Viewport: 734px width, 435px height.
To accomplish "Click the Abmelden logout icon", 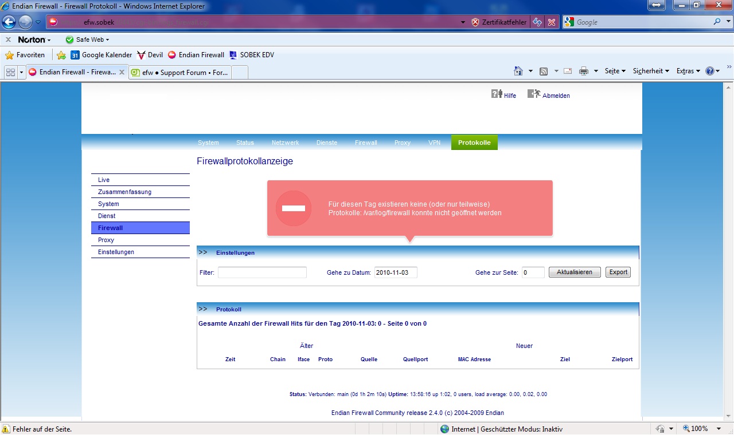I will (533, 94).
